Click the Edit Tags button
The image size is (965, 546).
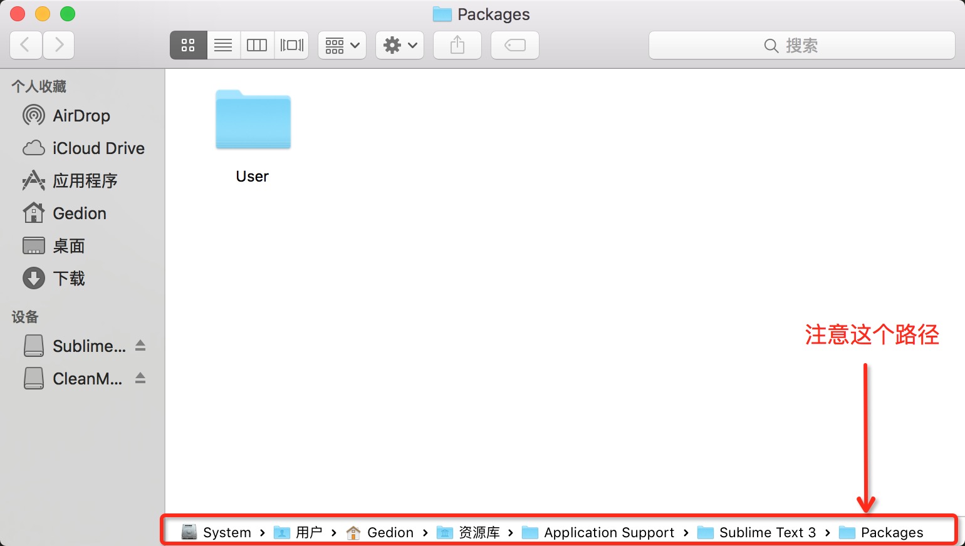pos(515,45)
